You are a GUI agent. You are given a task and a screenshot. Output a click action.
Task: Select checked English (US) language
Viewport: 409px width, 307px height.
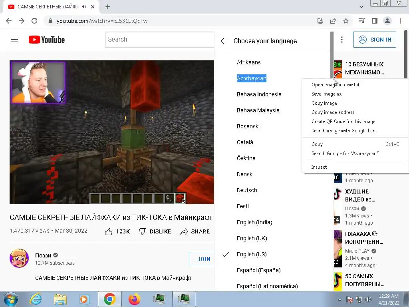point(252,254)
